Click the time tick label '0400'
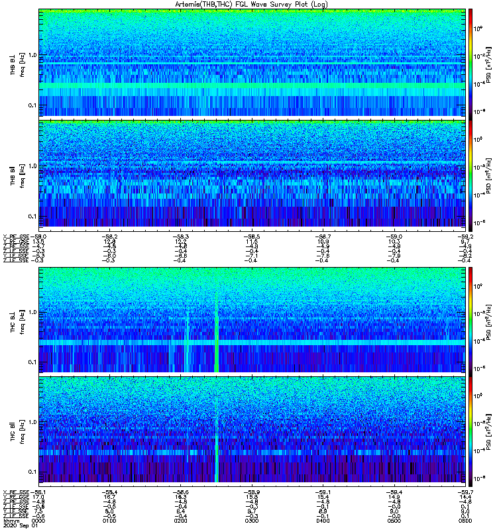 coord(323,521)
